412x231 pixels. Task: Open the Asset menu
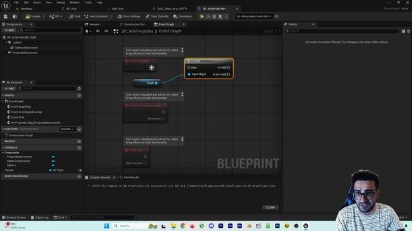point(37,3)
